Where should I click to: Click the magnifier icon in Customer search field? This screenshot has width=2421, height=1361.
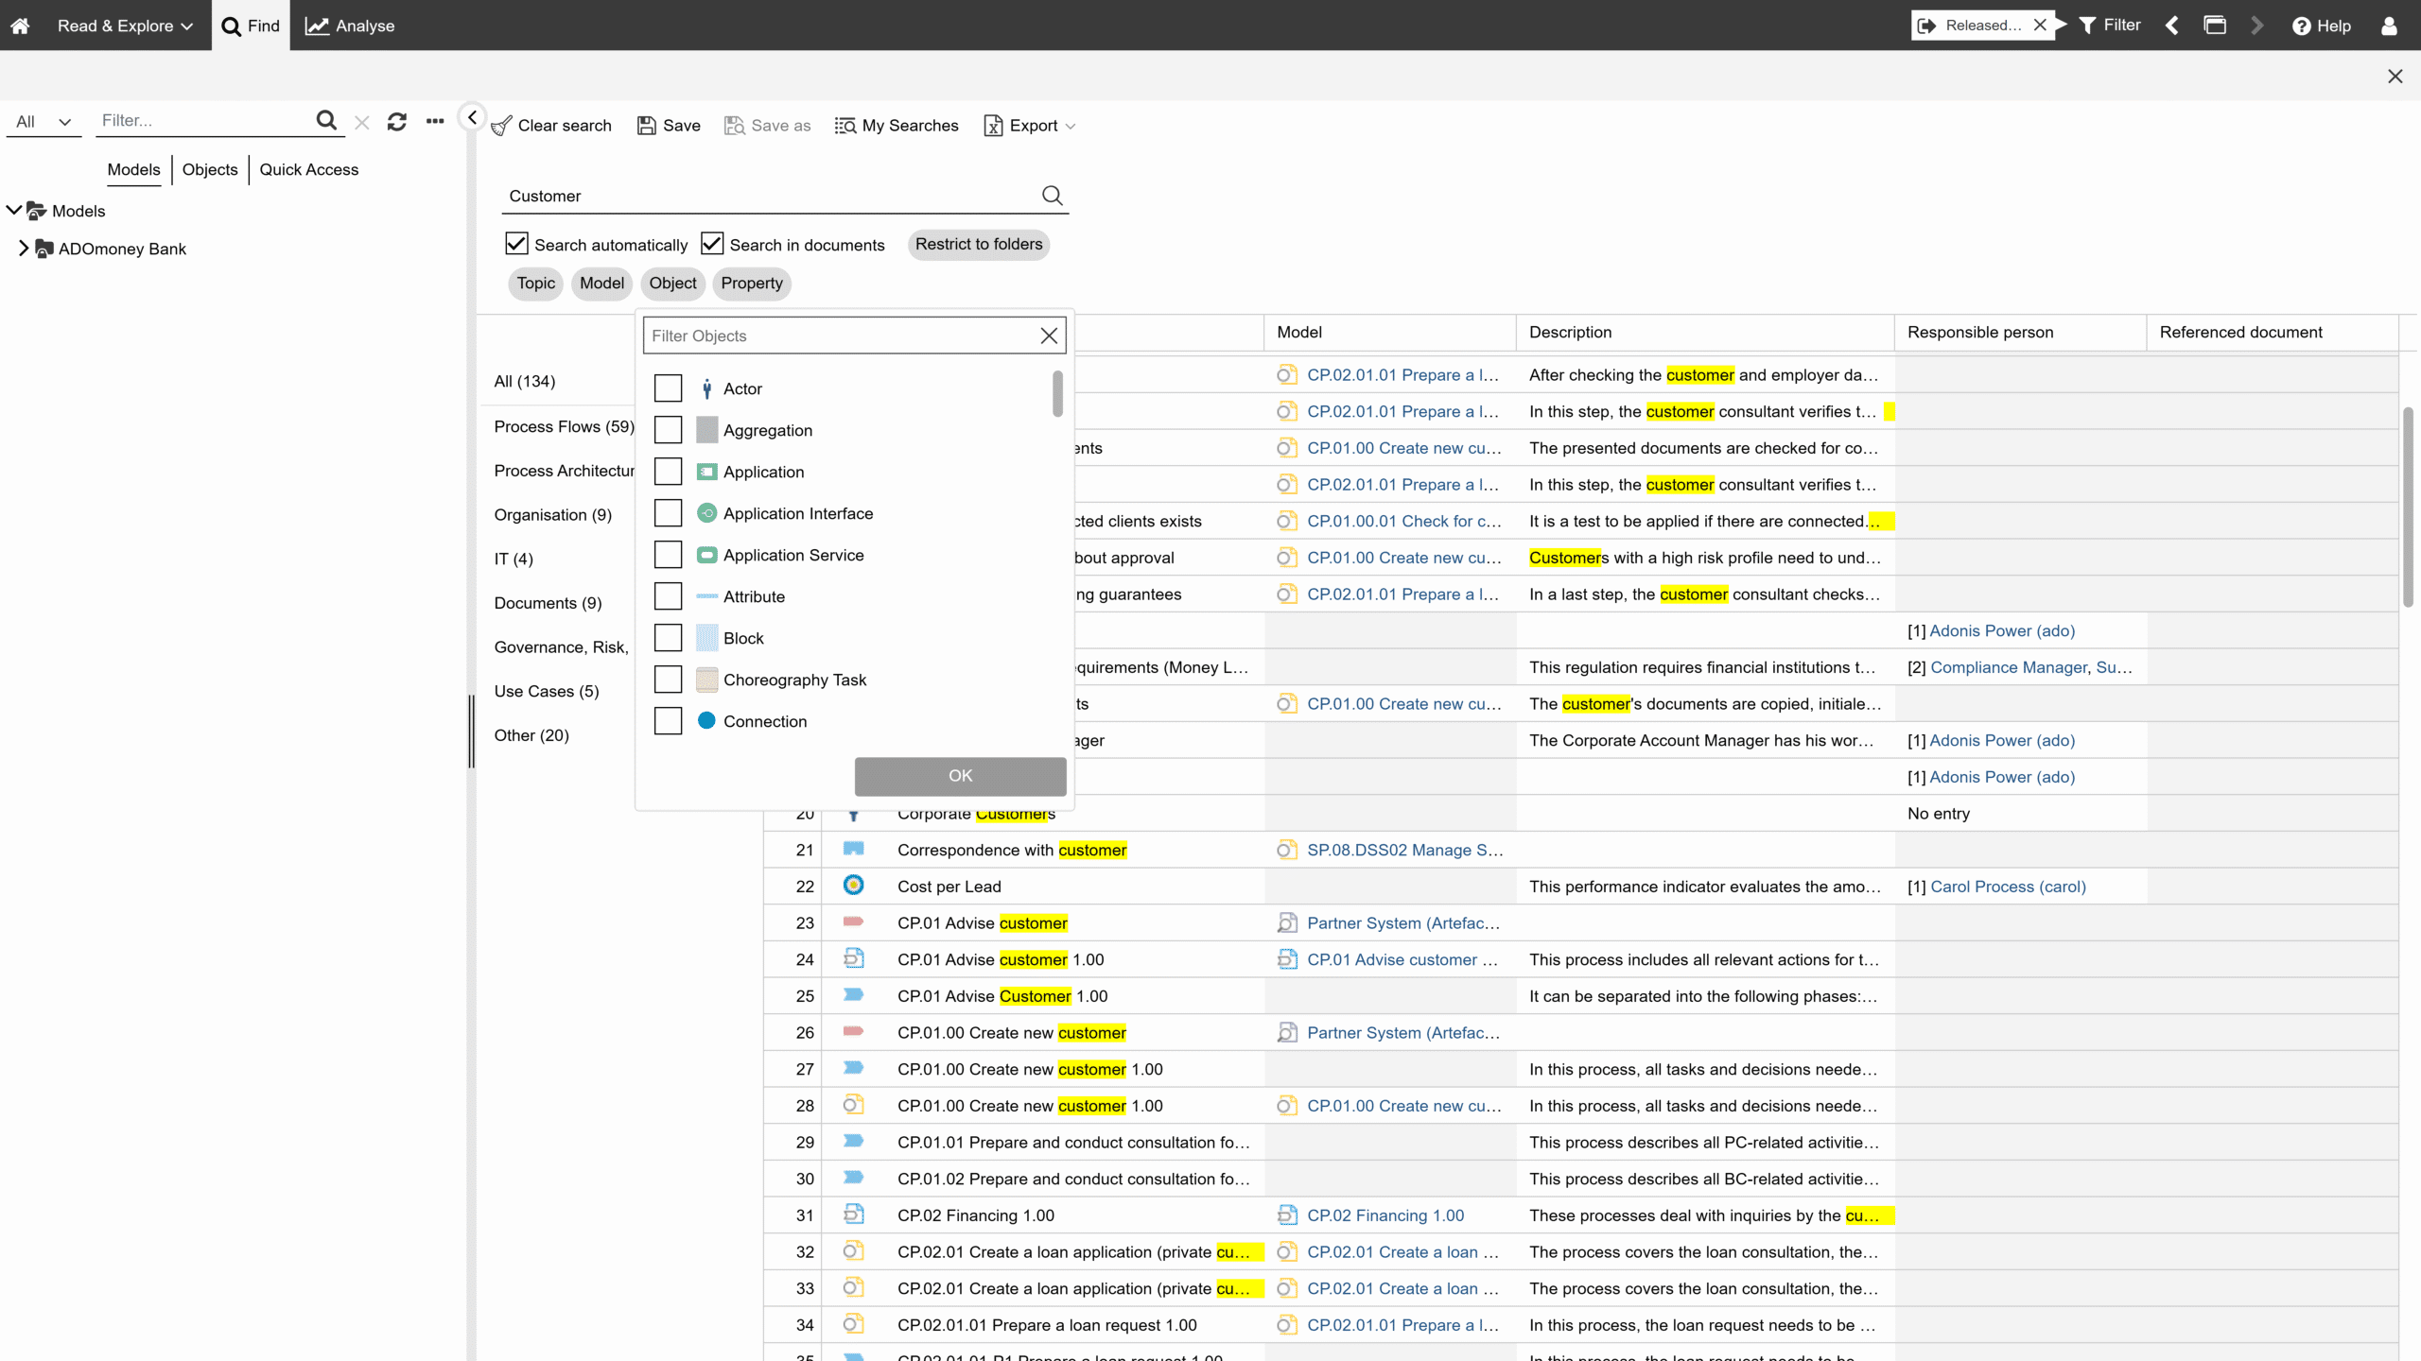(x=1052, y=196)
